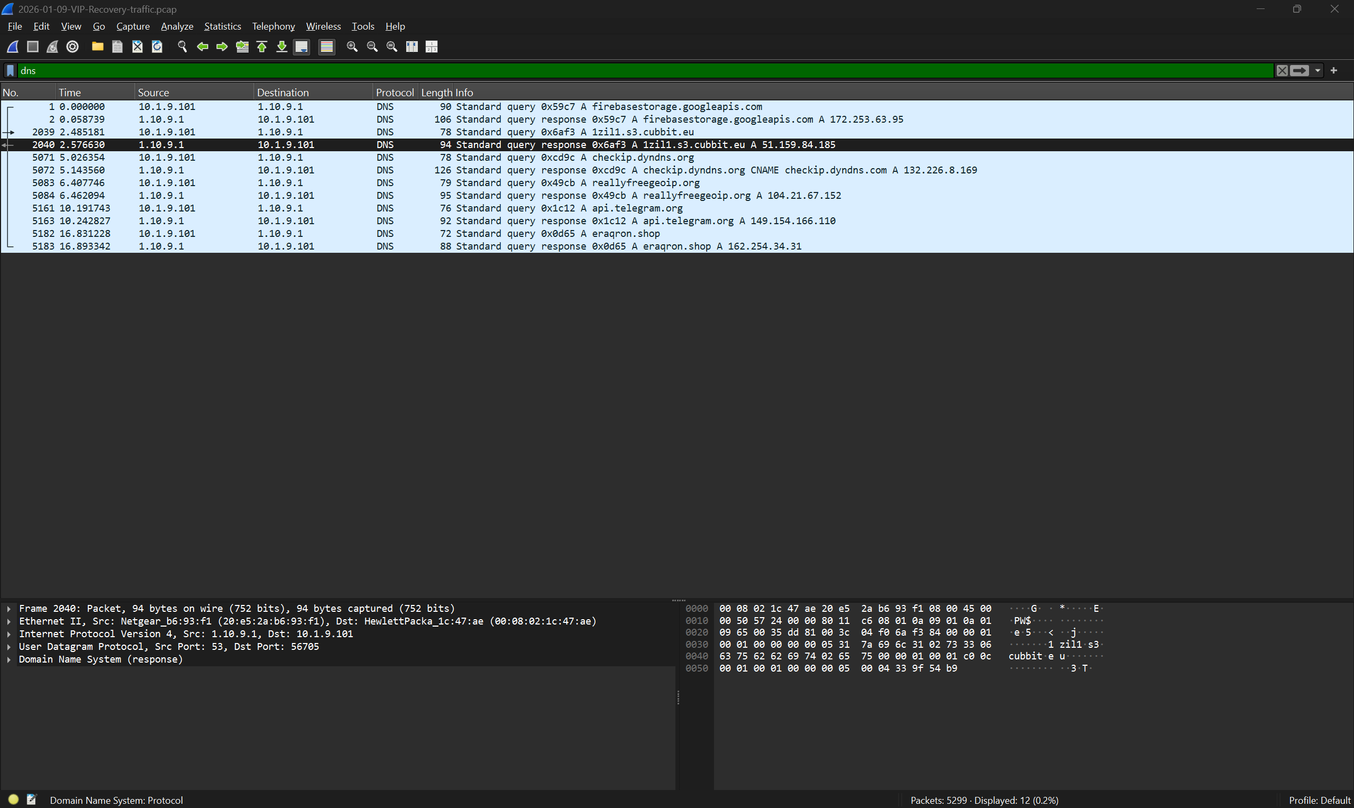
Task: Sort by the Source column header
Action: 194,93
